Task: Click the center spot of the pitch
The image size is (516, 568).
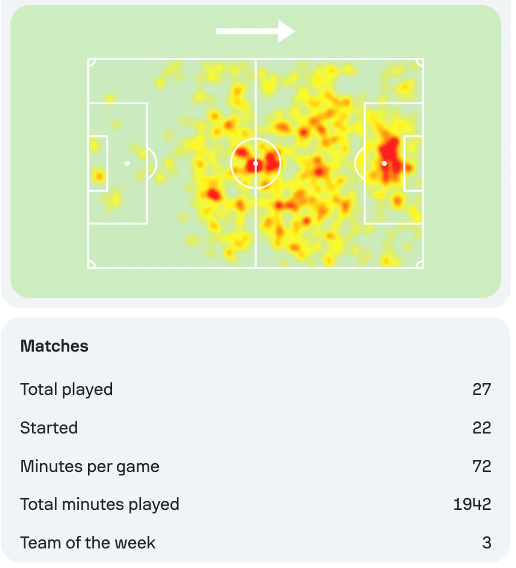Action: (256, 163)
